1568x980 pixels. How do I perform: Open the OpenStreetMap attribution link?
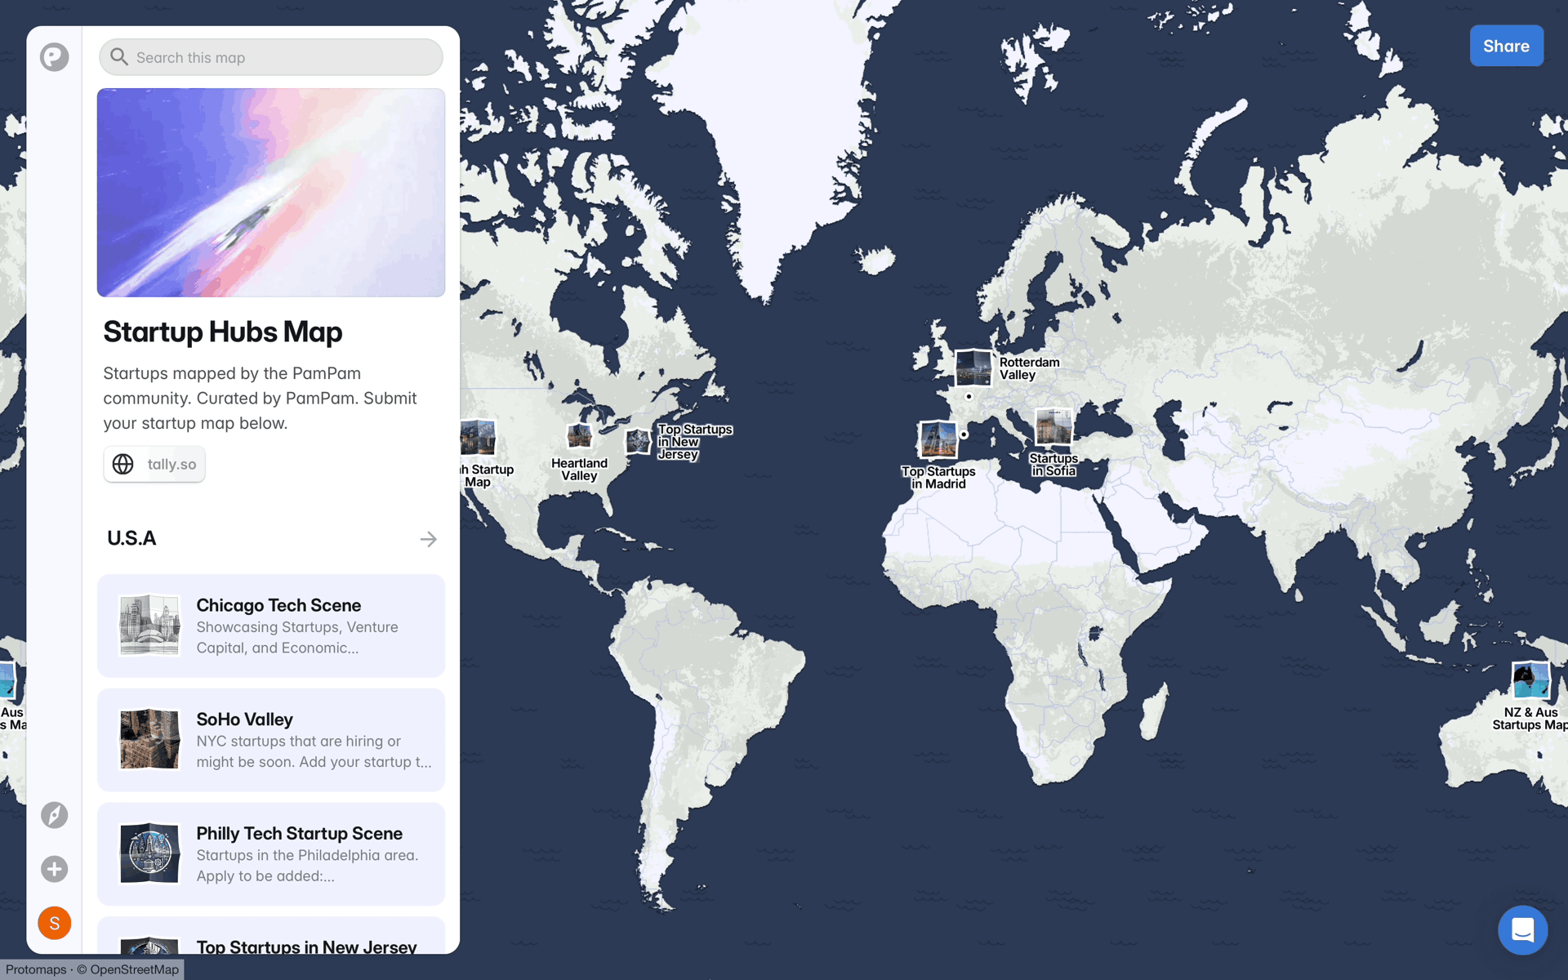[x=134, y=969]
